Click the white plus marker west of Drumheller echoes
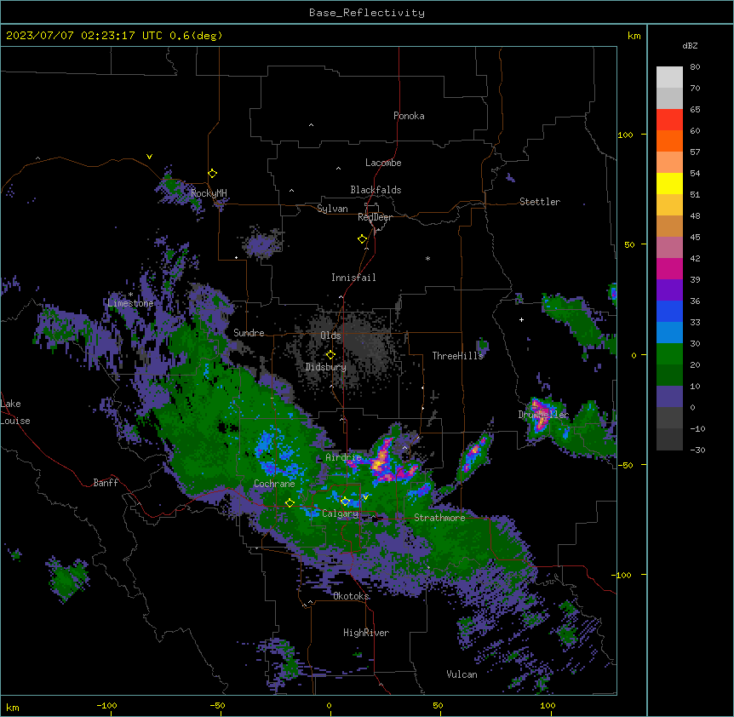Viewport: 734px width, 717px height. click(x=521, y=319)
